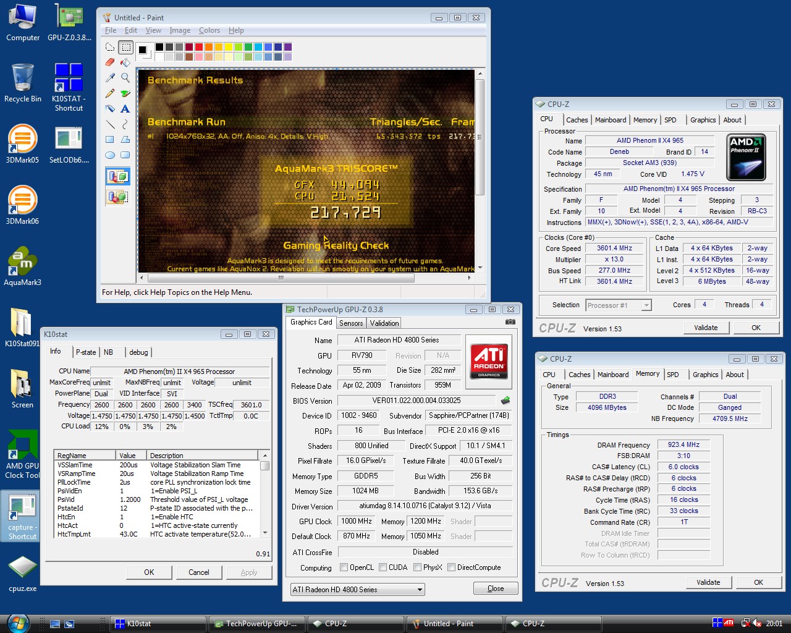The height and width of the screenshot is (633, 791).
Task: Click OK in the K10stat window
Action: [x=149, y=572]
